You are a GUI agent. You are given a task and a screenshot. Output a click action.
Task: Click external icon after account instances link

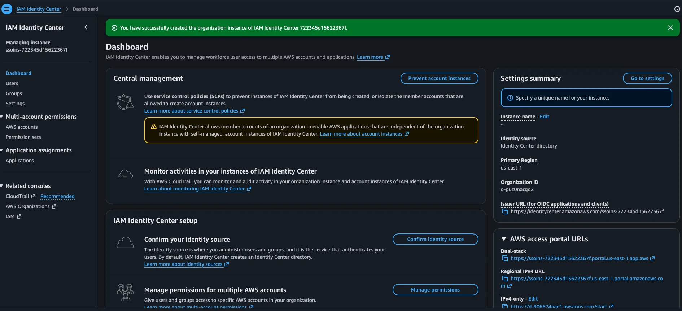click(407, 134)
